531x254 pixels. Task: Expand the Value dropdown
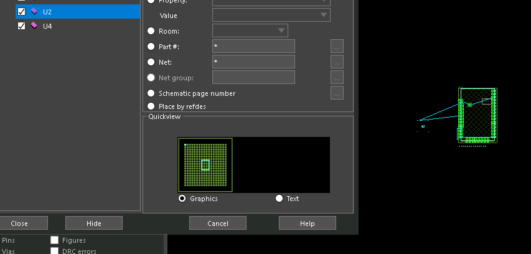tap(324, 15)
